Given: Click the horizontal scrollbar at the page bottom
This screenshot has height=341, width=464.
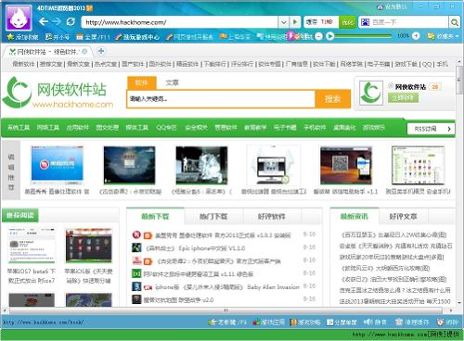Looking at the screenshot, I should pyautogui.click(x=226, y=309).
